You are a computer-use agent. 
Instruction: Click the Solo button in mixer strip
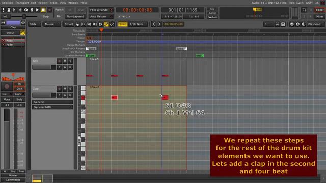(x=19, y=100)
